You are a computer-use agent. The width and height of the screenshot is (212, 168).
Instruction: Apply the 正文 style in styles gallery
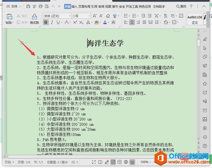(x=195, y=19)
